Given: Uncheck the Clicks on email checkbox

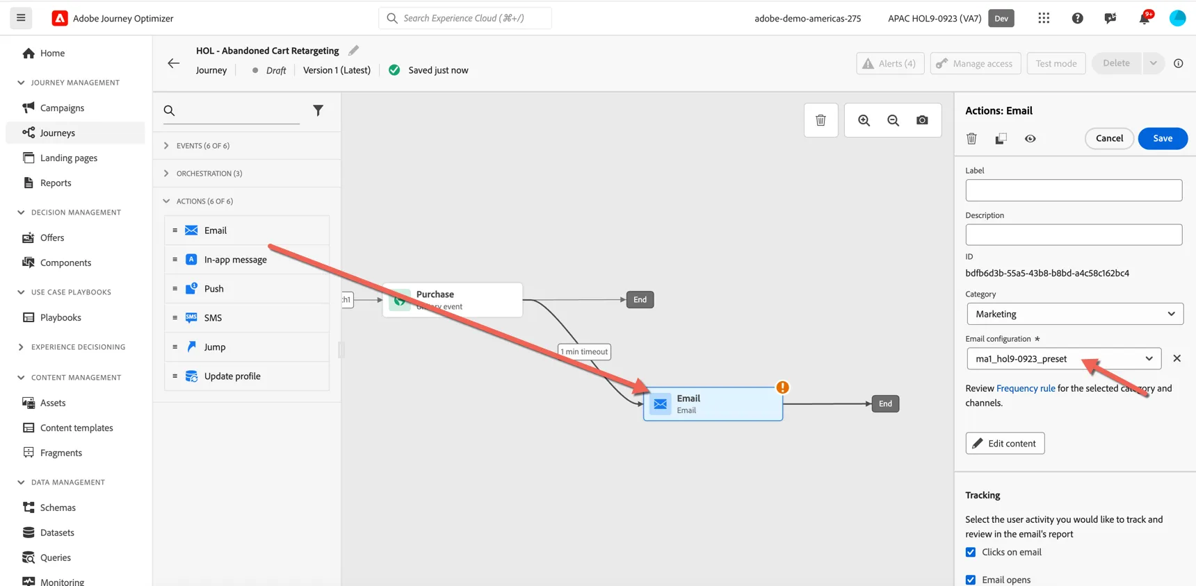Looking at the screenshot, I should tap(971, 552).
